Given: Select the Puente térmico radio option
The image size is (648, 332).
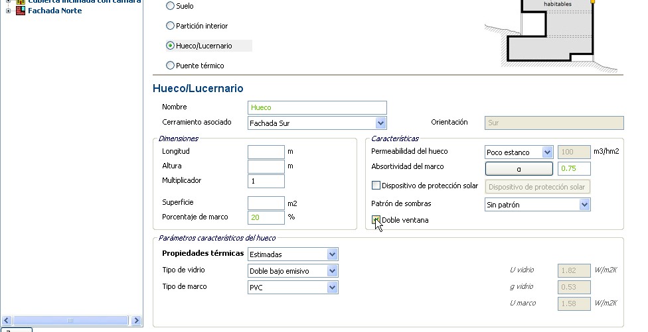Looking at the screenshot, I should click(171, 66).
